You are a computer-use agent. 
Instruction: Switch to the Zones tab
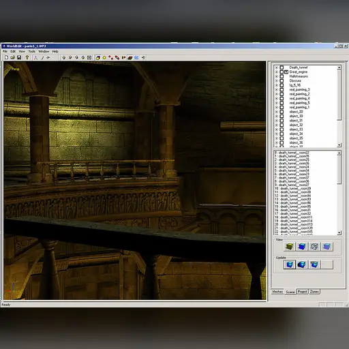click(x=314, y=292)
